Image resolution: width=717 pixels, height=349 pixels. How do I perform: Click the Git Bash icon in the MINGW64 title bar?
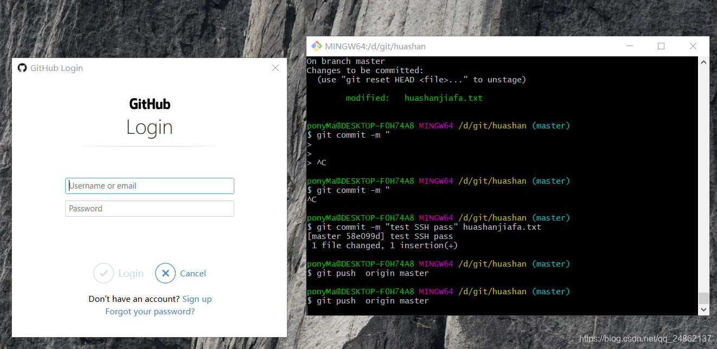[x=316, y=46]
